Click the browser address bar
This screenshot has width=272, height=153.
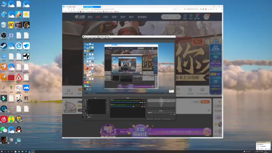click(125, 9)
